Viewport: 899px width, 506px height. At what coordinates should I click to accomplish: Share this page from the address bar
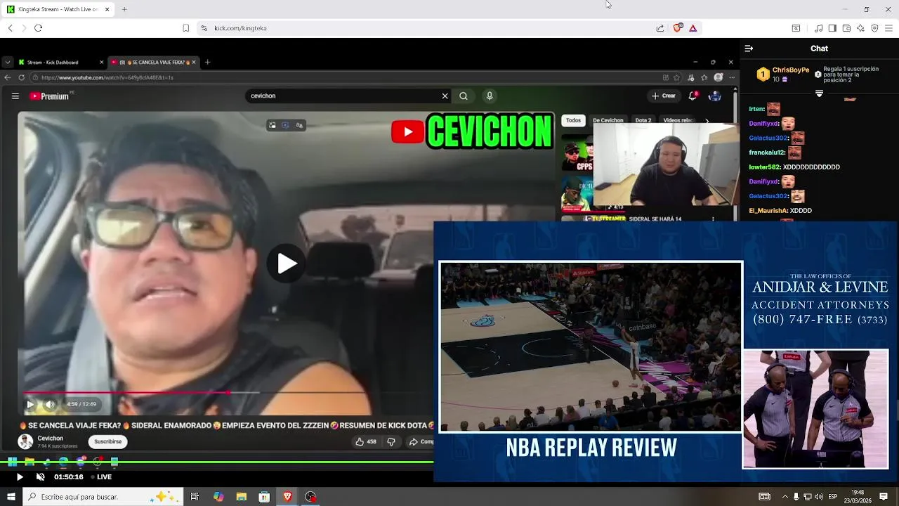(660, 28)
